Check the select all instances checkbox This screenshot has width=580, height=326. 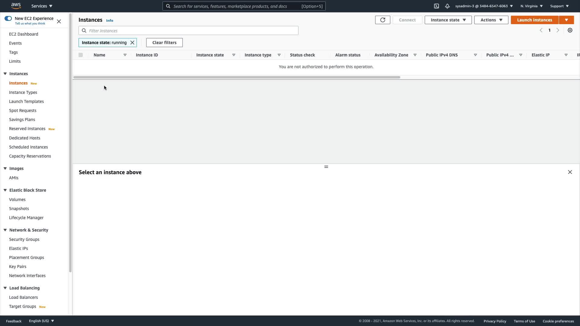coord(81,55)
